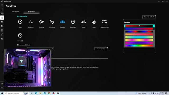Select the highlighted red rainbow gradient

(x=139, y=26)
